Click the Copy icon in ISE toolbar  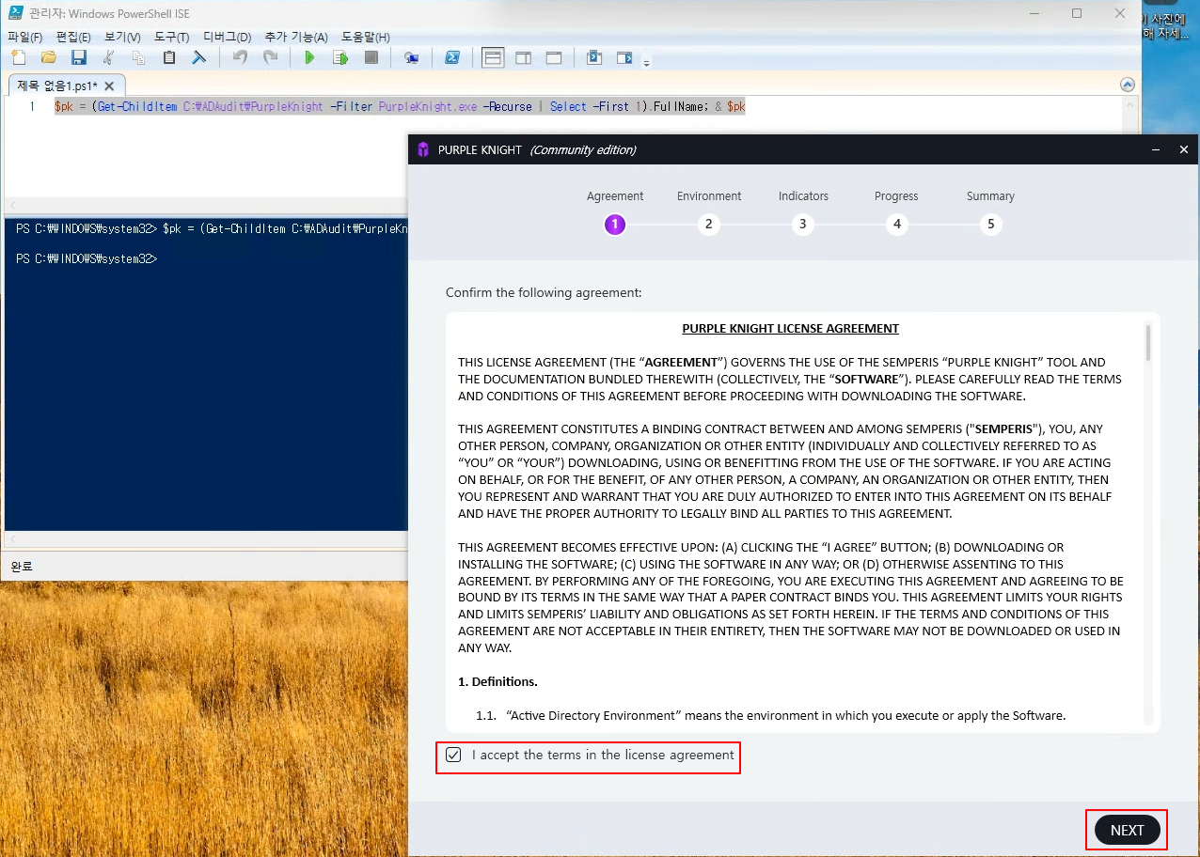(x=139, y=57)
